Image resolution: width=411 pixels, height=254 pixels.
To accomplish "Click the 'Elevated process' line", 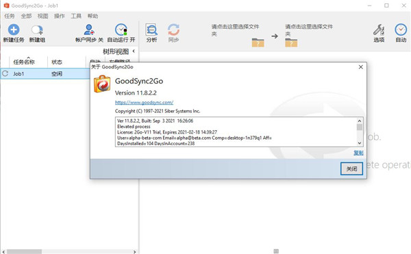I will click(134, 127).
